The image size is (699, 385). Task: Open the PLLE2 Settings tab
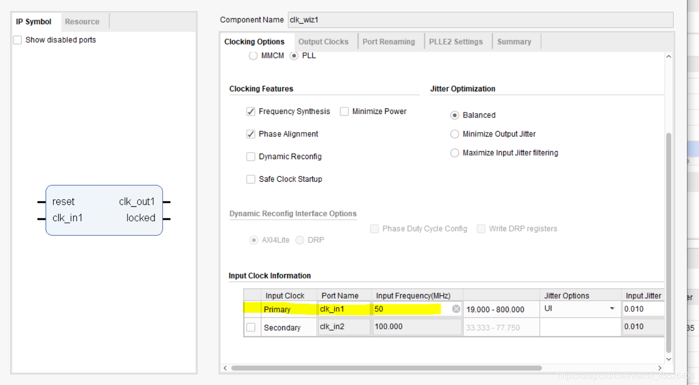(x=456, y=42)
